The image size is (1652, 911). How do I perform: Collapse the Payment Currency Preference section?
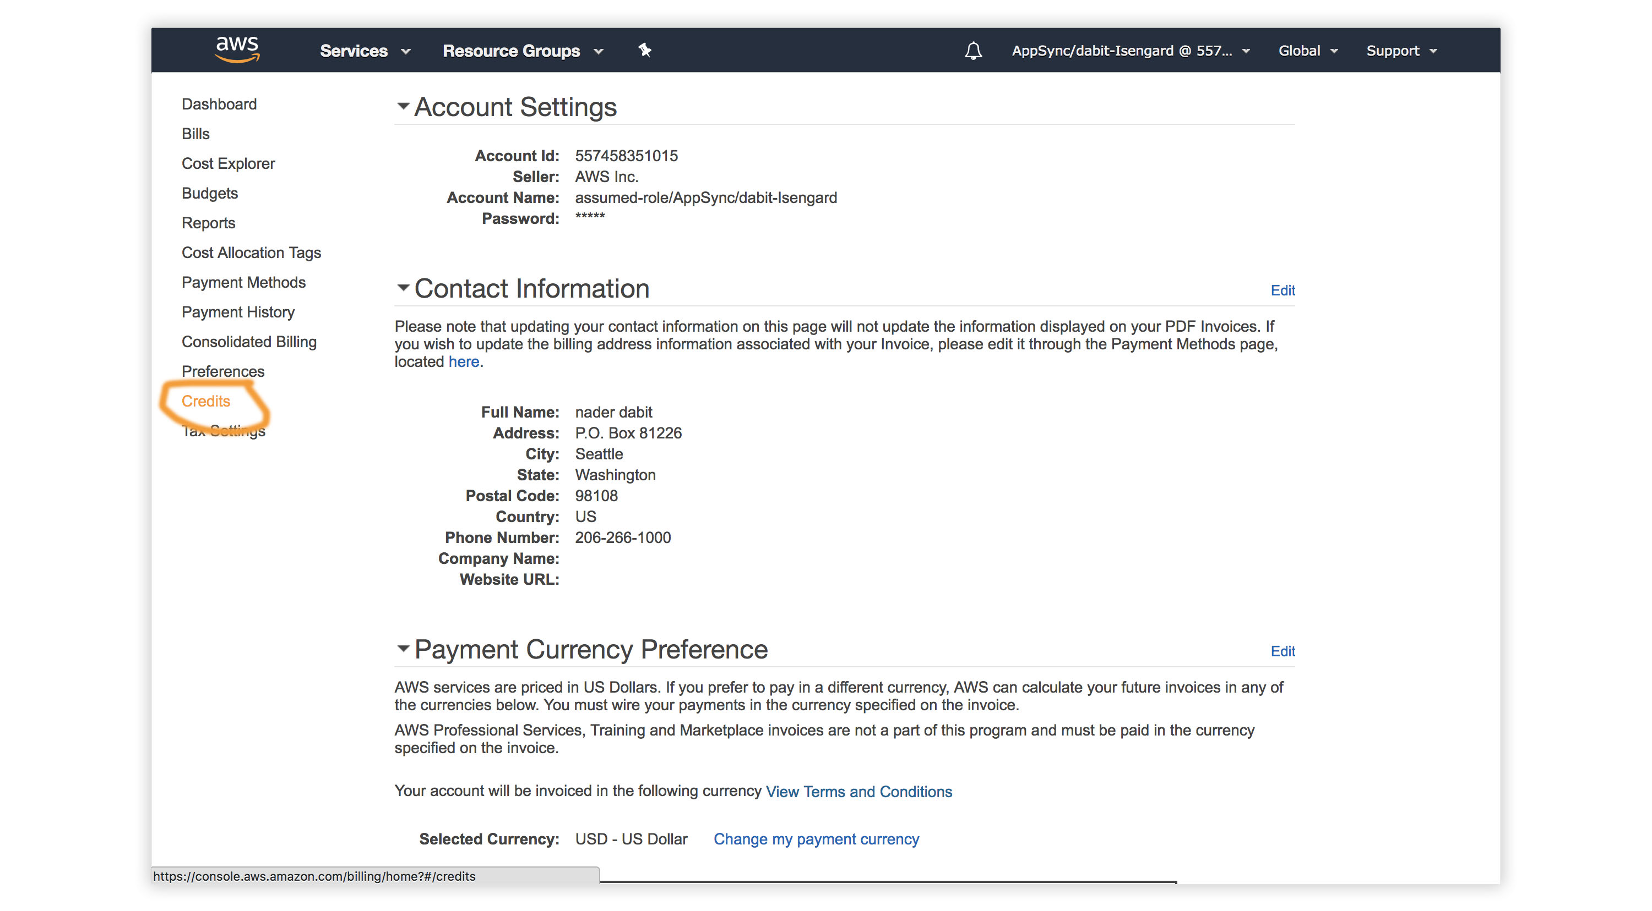coord(403,649)
